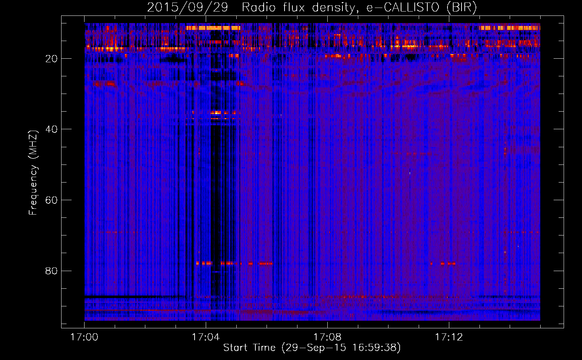The image size is (582, 360).
Task: Click the '17:08' time tick label
Action: [x=327, y=337]
